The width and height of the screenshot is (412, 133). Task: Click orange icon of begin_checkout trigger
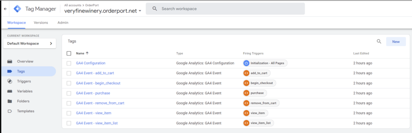246,83
